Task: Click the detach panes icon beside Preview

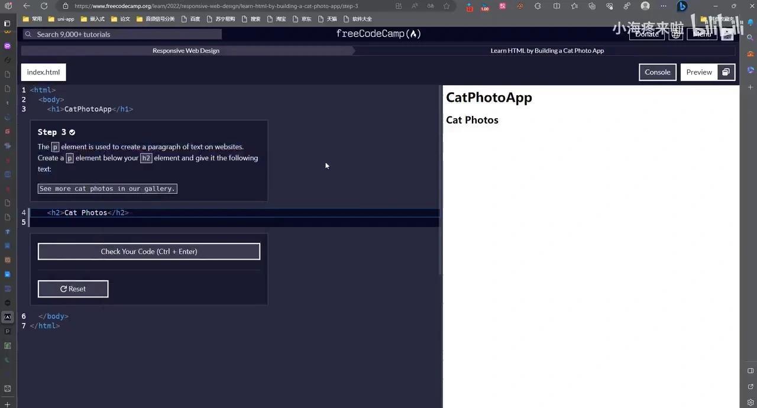Action: (x=726, y=72)
